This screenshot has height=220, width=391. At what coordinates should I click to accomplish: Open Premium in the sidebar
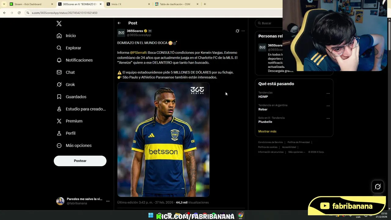coord(70,121)
